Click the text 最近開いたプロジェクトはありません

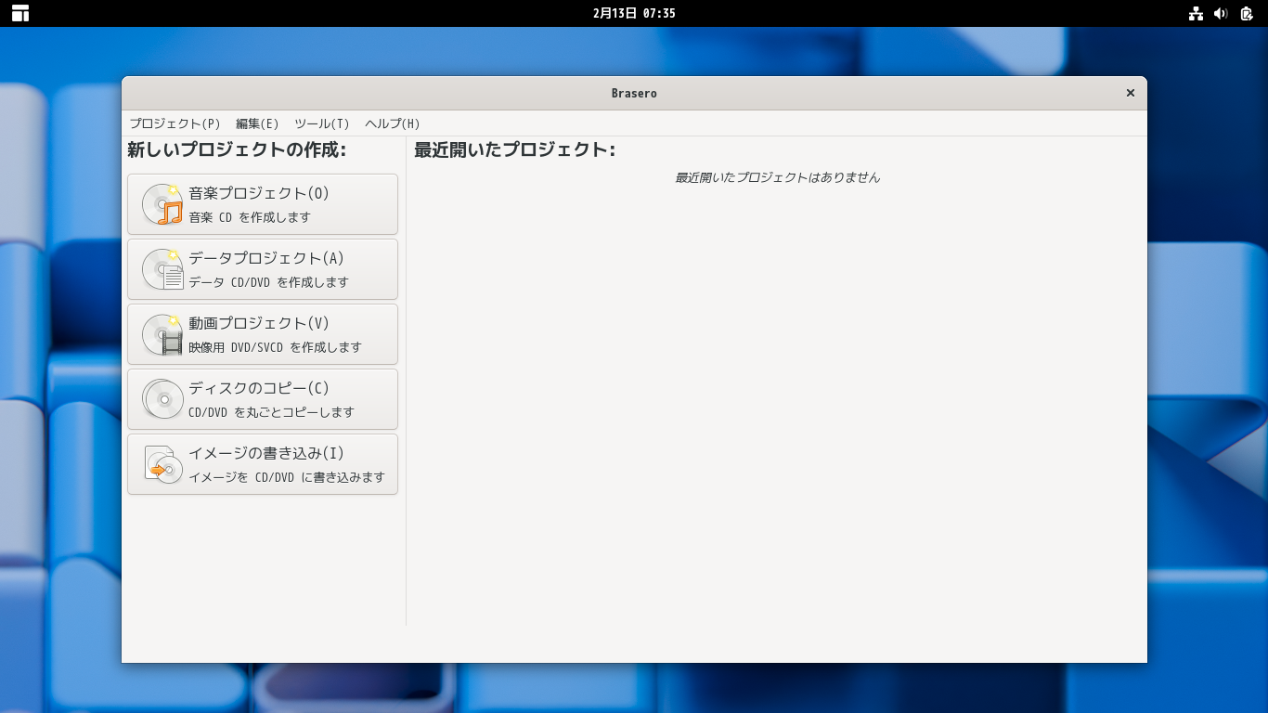click(777, 177)
